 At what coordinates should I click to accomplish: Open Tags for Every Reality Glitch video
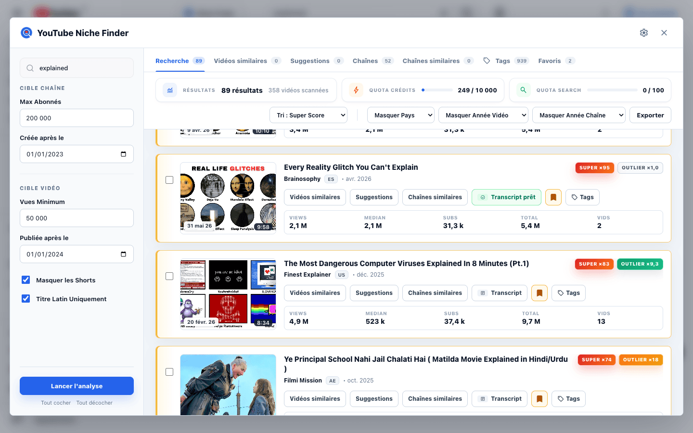(x=582, y=197)
